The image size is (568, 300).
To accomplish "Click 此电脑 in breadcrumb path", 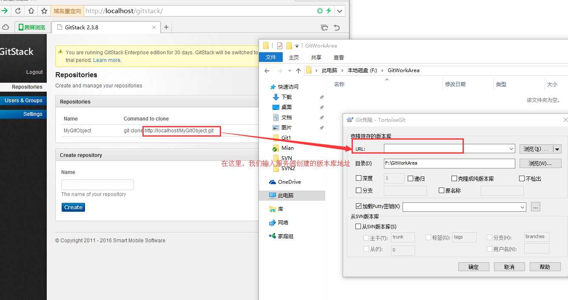I will coord(329,70).
